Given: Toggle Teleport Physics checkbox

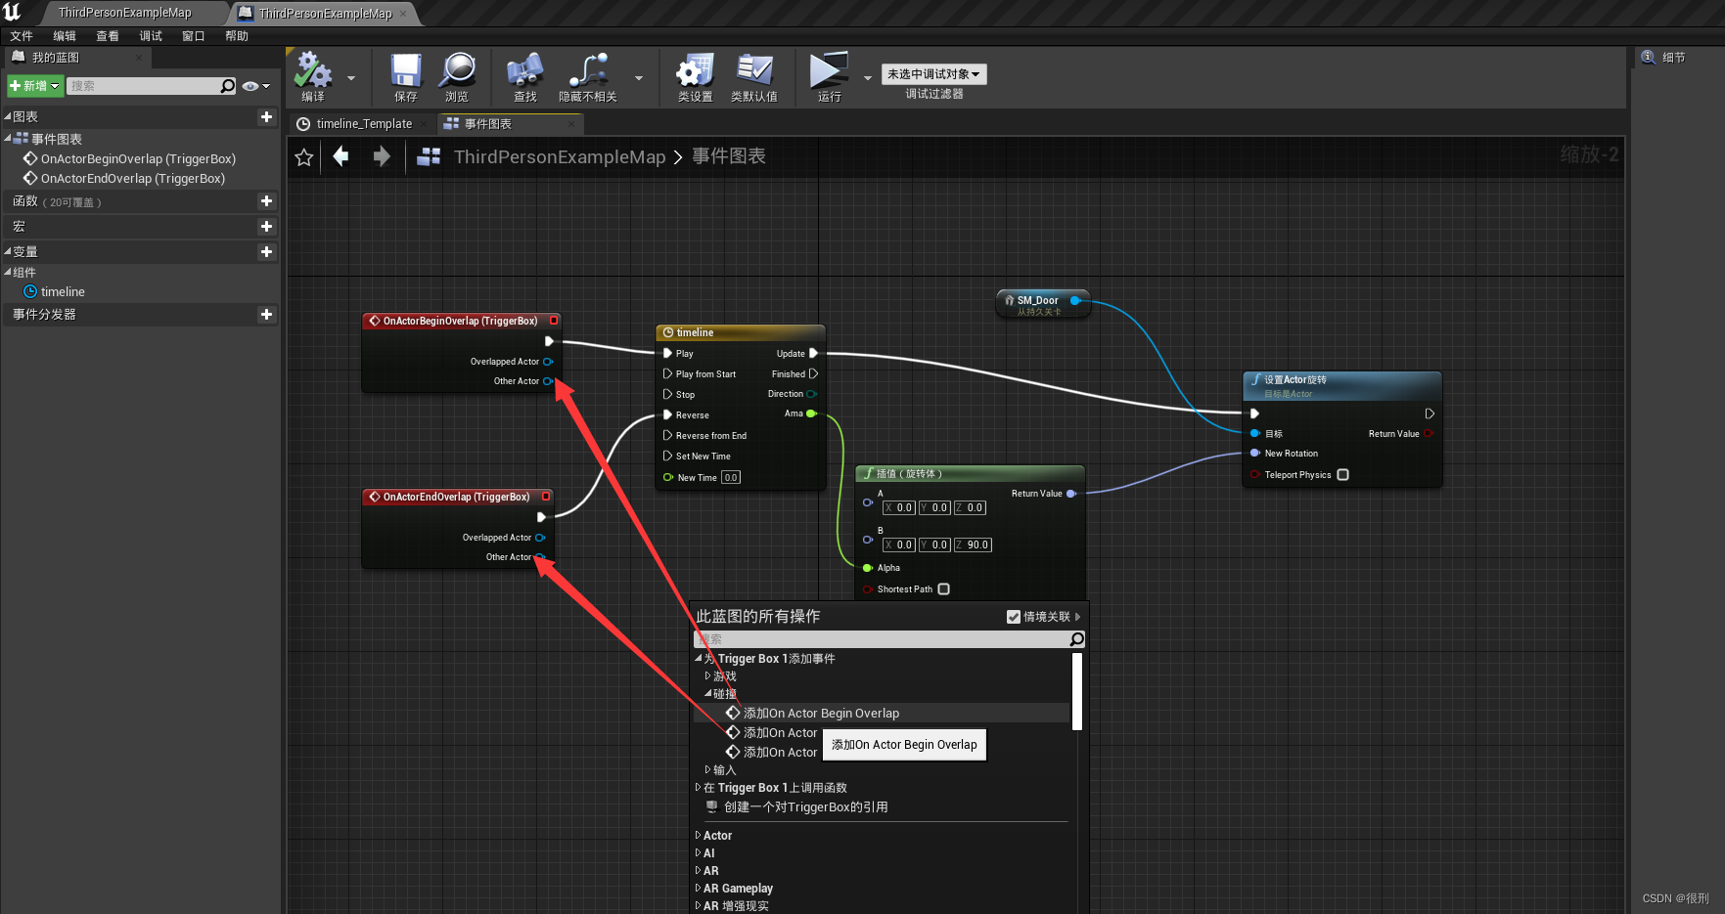Looking at the screenshot, I should click(1342, 474).
